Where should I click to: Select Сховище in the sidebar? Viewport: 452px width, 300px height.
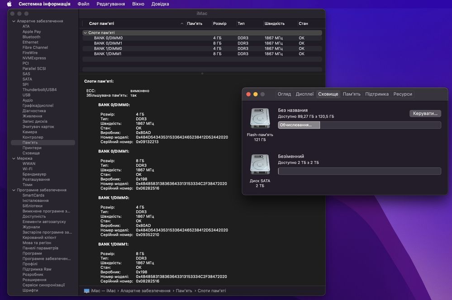coord(31,153)
